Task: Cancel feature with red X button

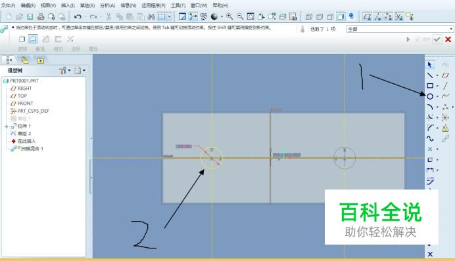Action: (x=448, y=39)
